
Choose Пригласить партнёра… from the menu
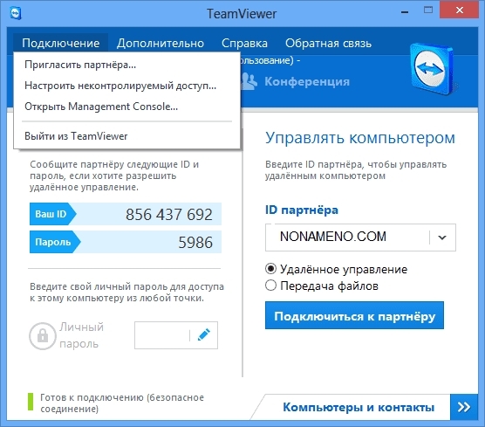[x=126, y=65]
